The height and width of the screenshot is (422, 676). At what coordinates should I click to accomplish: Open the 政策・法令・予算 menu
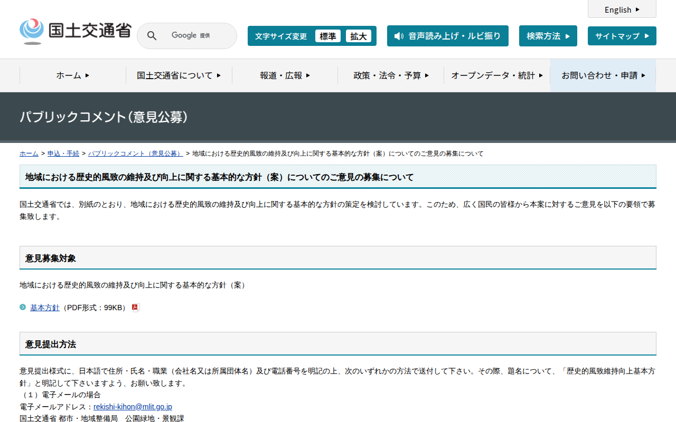[391, 75]
